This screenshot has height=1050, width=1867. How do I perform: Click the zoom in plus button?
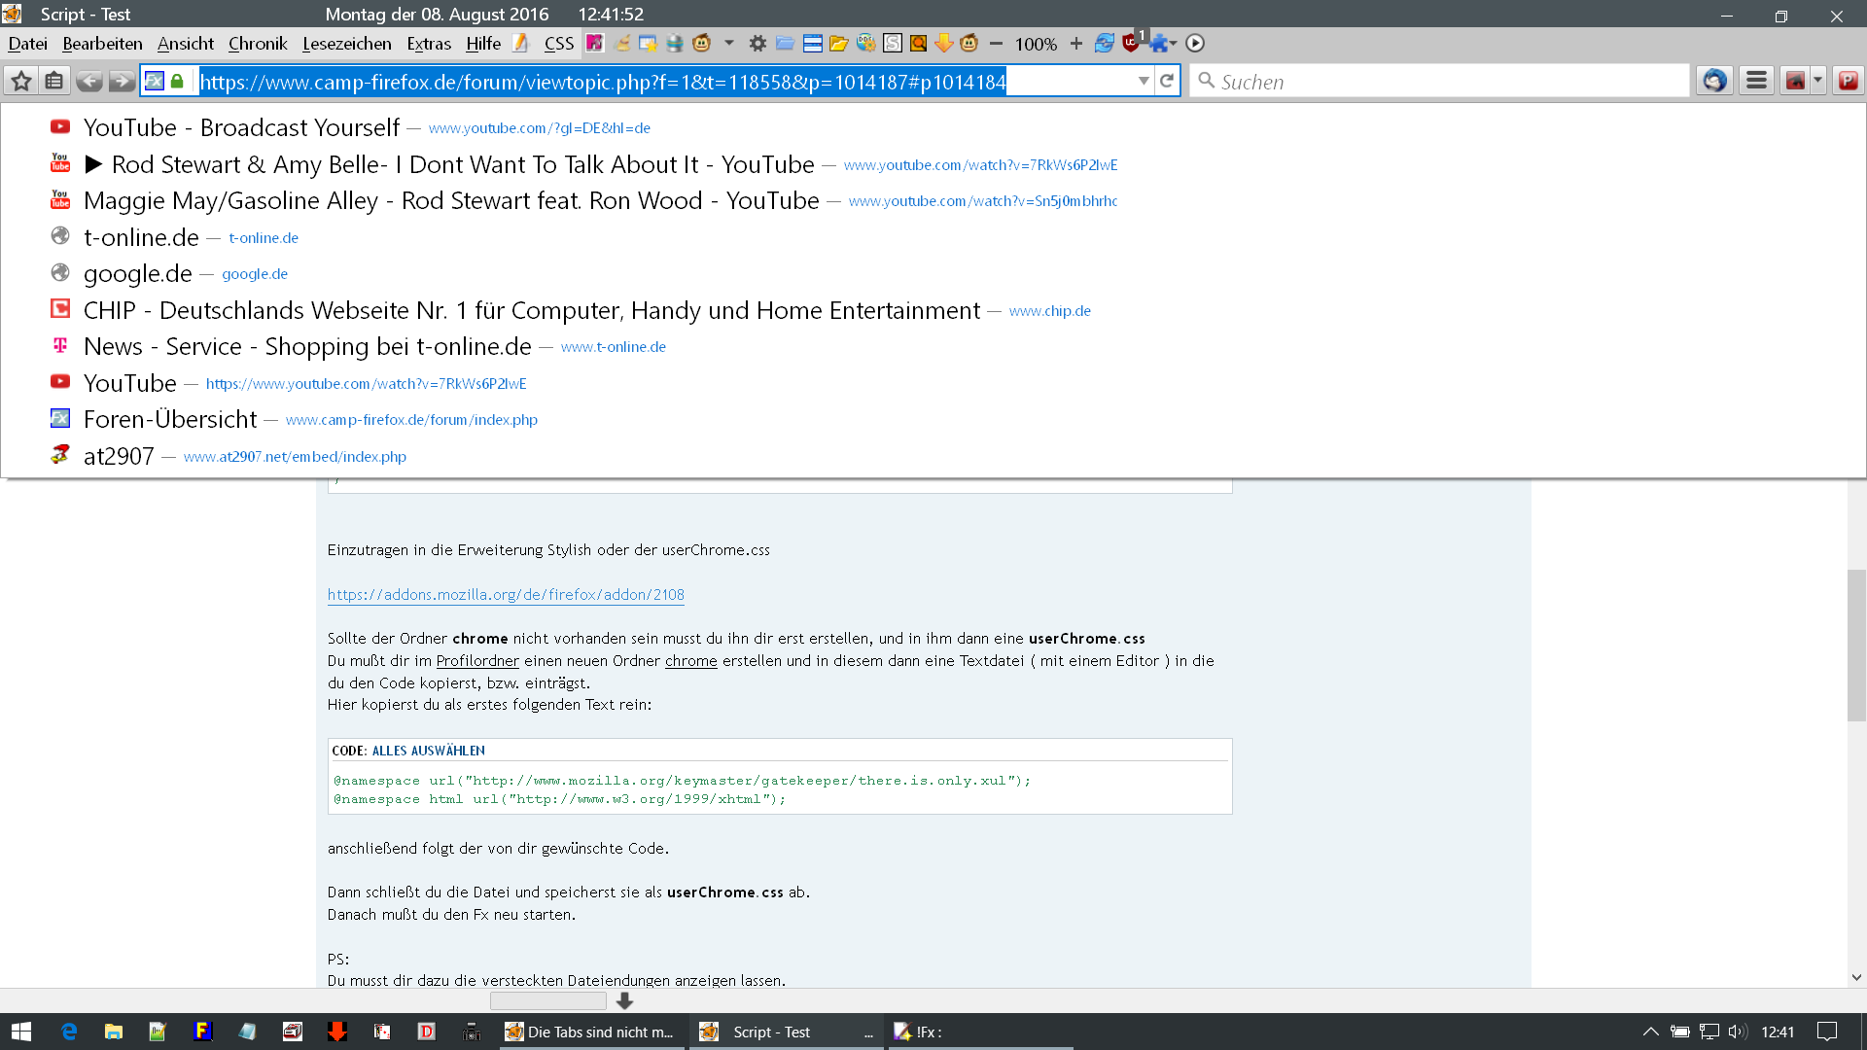tap(1075, 44)
